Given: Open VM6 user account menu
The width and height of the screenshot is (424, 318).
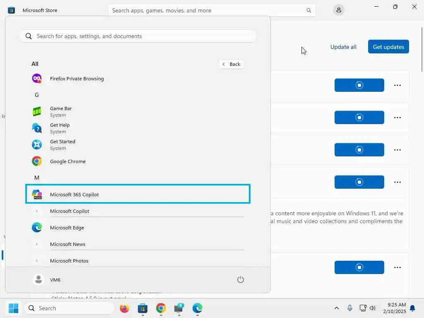Looking at the screenshot, I should pyautogui.click(x=46, y=279).
